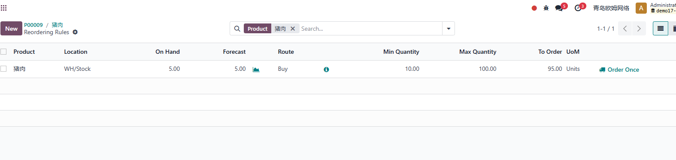This screenshot has width=676, height=160.
Task: Open the apps grid menu icon
Action: coord(3,8)
